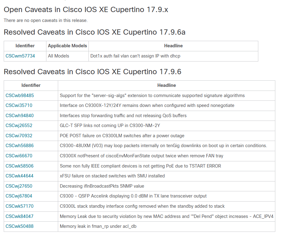The width and height of the screenshot is (288, 234).
Task: Open the CSCwj67804 caveat
Action: pos(19,196)
